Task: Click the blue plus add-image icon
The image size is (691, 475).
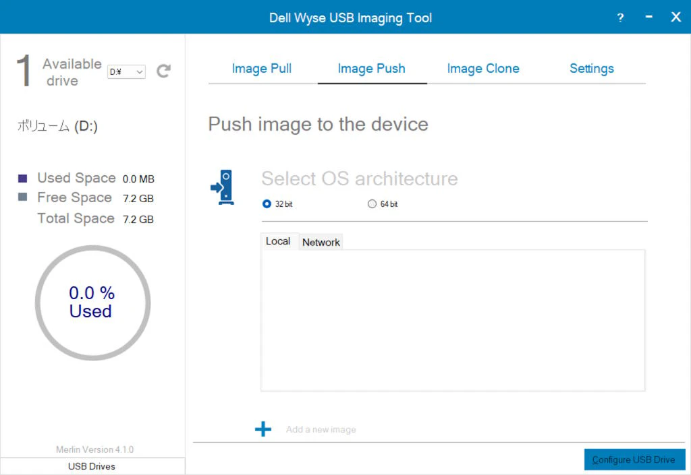Action: point(263,429)
